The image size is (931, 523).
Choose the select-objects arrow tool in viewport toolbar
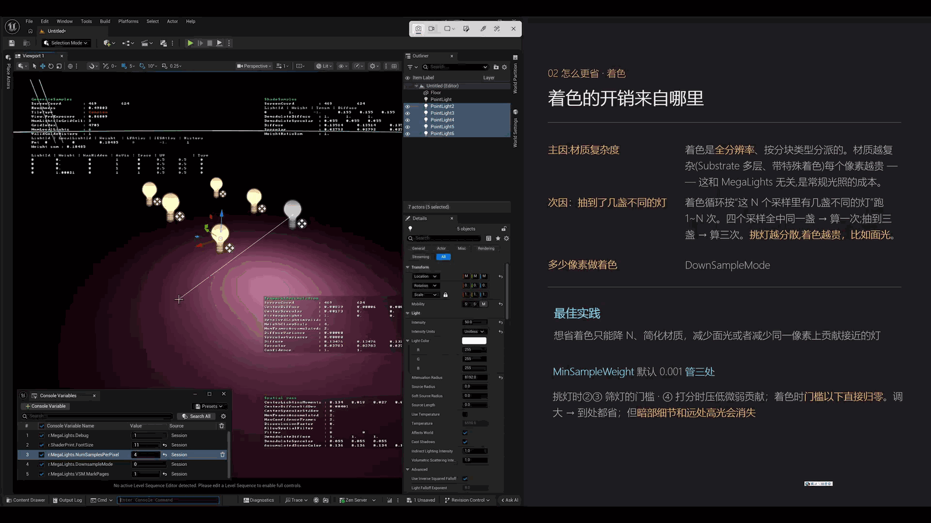tap(34, 66)
